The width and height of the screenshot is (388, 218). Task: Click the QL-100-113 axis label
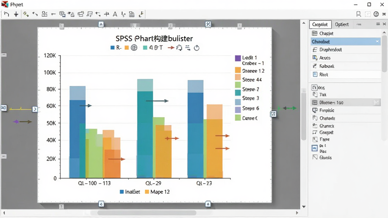(94, 183)
